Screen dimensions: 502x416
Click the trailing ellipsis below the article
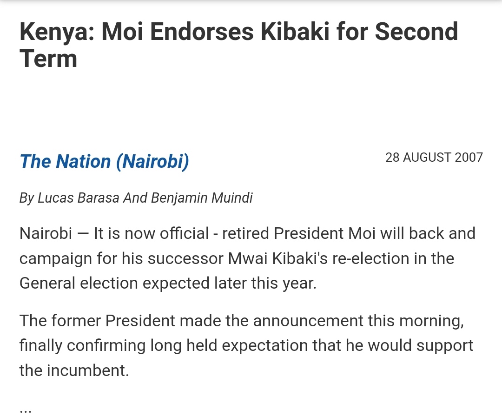(25, 409)
